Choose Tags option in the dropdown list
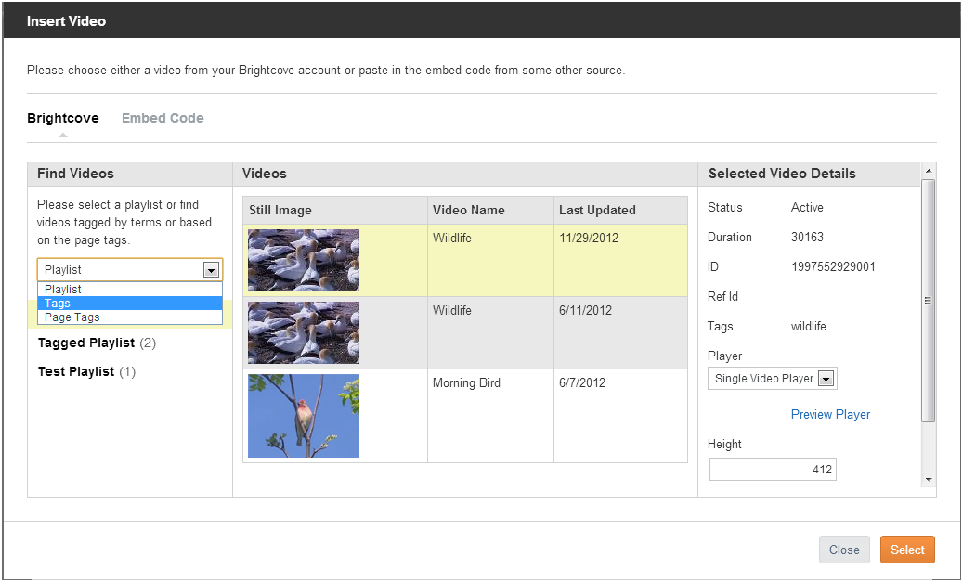963x582 pixels. click(x=130, y=304)
